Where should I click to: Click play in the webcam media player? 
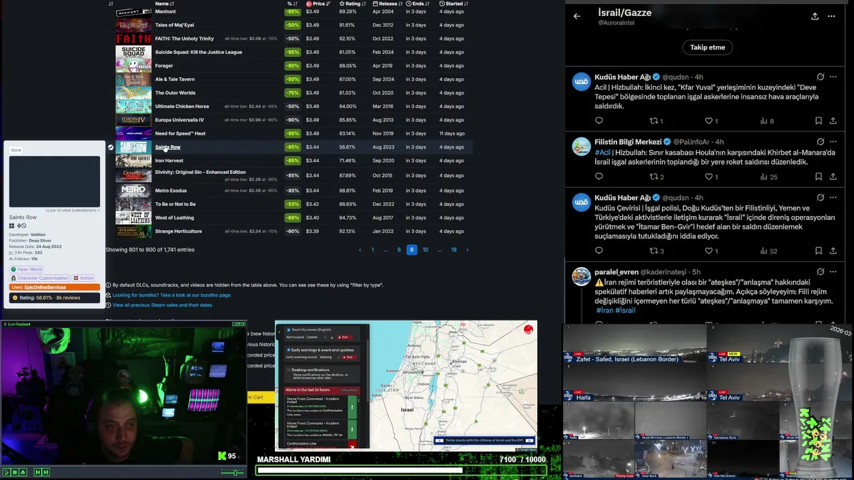(7, 472)
